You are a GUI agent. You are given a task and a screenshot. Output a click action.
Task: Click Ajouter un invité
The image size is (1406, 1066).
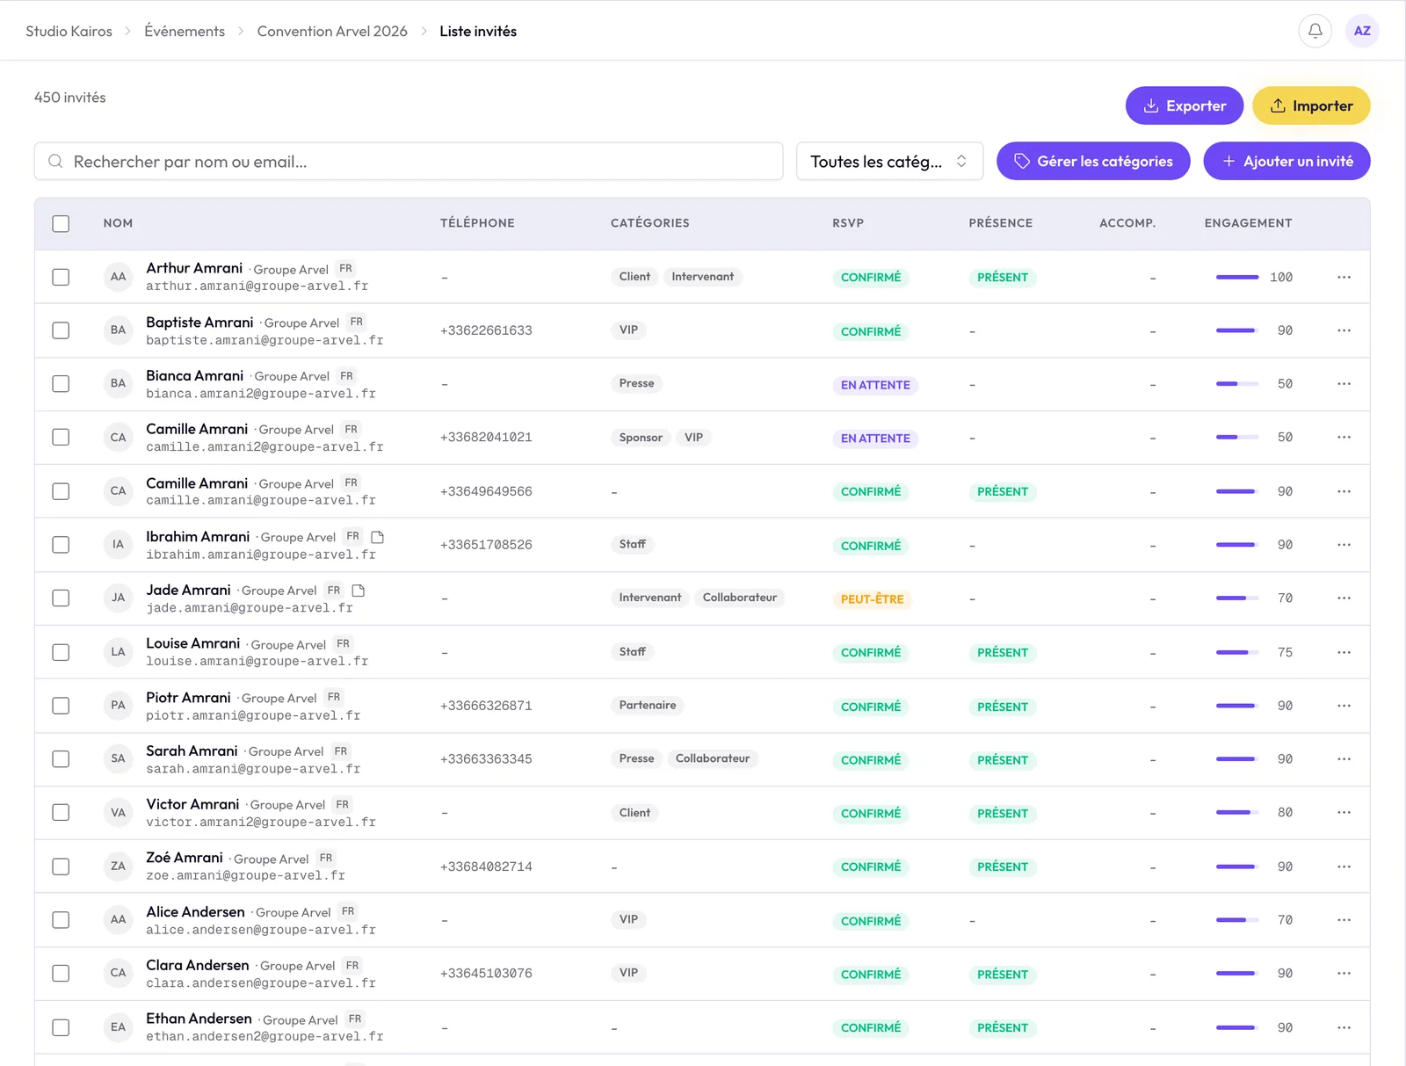1286,162
